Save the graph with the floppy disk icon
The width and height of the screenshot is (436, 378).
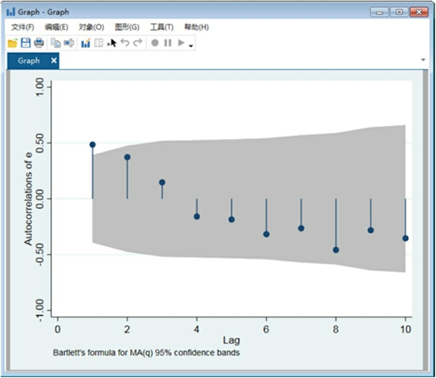(25, 43)
